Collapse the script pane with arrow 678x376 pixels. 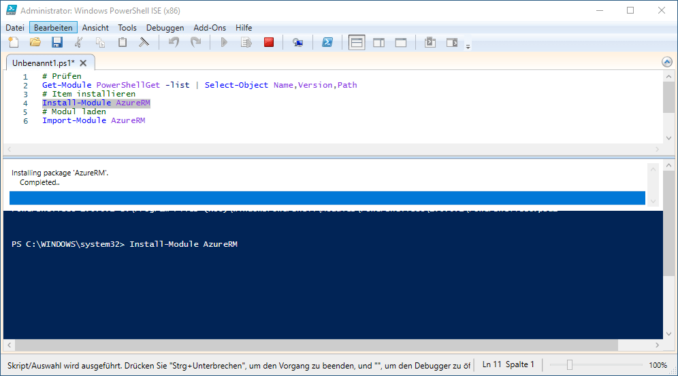[x=666, y=62]
